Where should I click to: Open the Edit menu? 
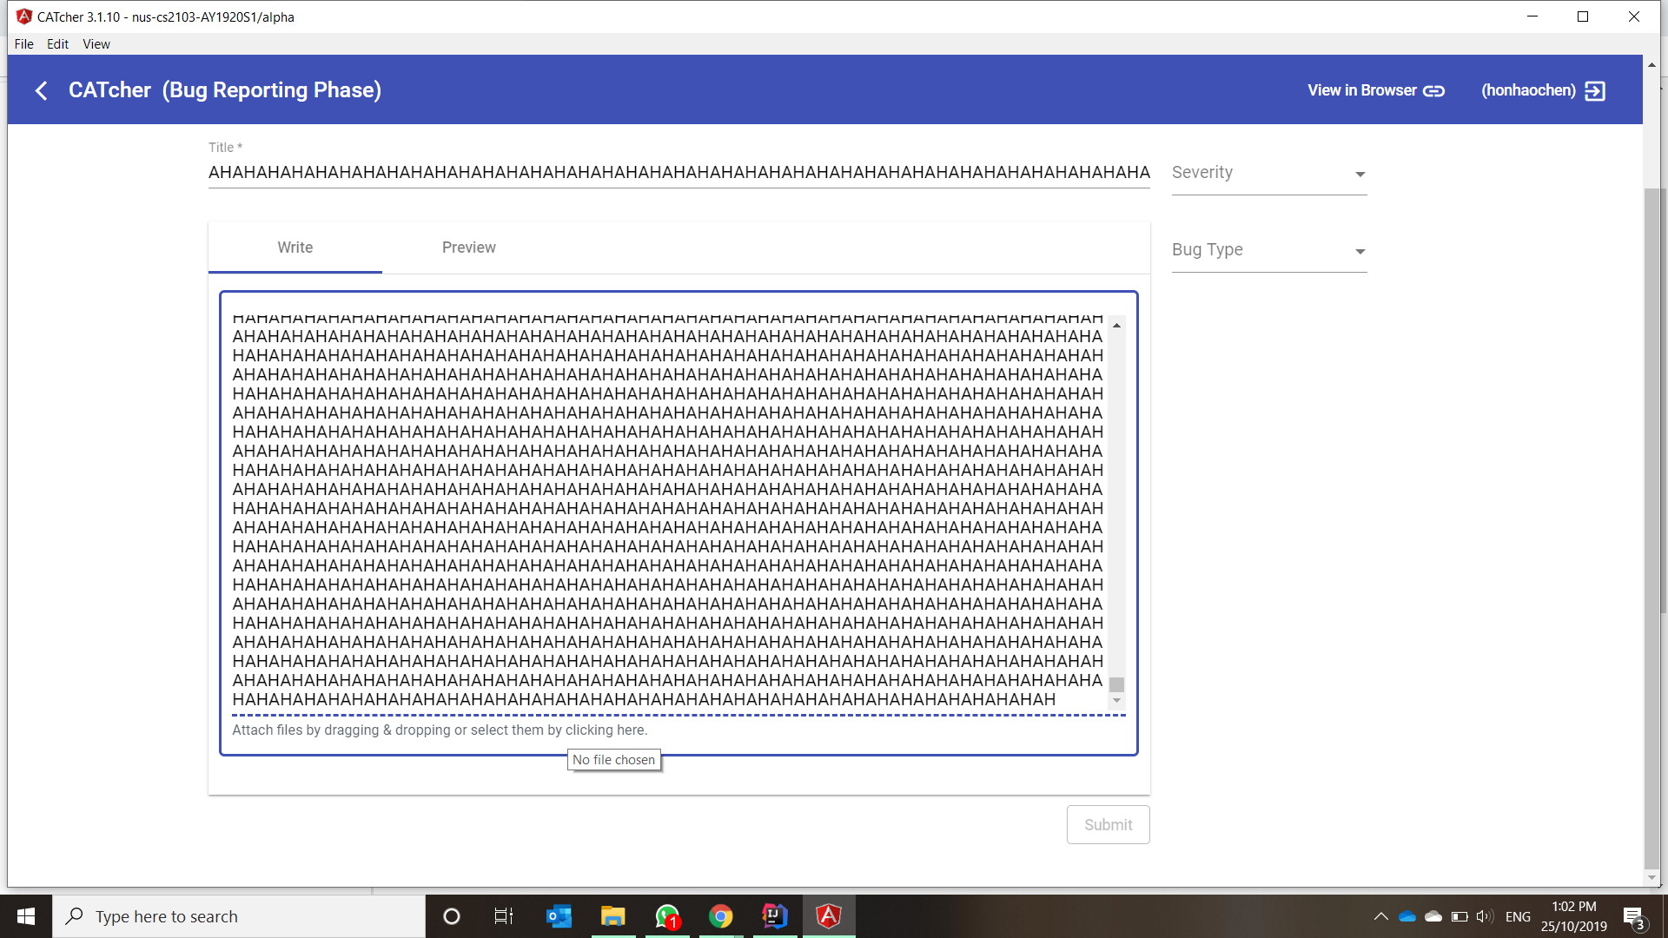pyautogui.click(x=57, y=44)
